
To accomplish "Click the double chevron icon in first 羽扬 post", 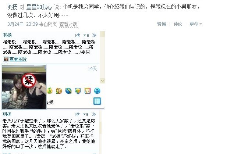I will point(94,35).
